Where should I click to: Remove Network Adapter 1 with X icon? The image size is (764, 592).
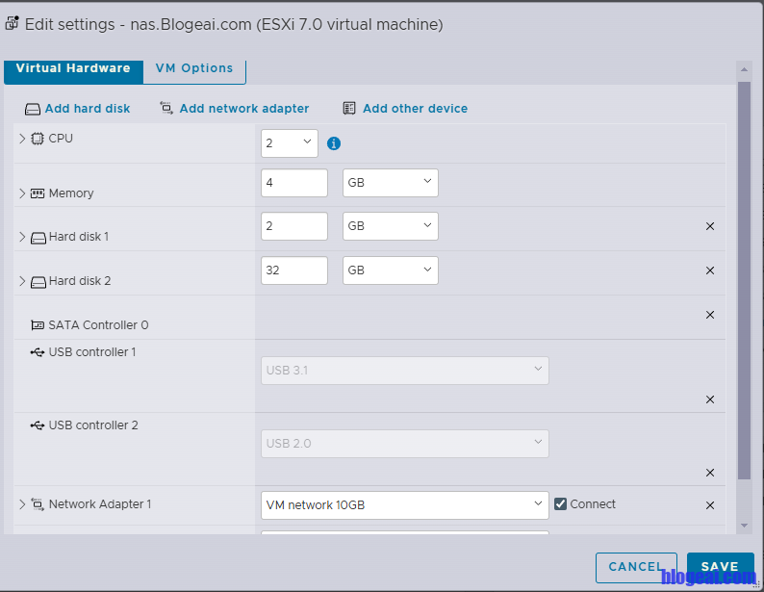coord(710,505)
